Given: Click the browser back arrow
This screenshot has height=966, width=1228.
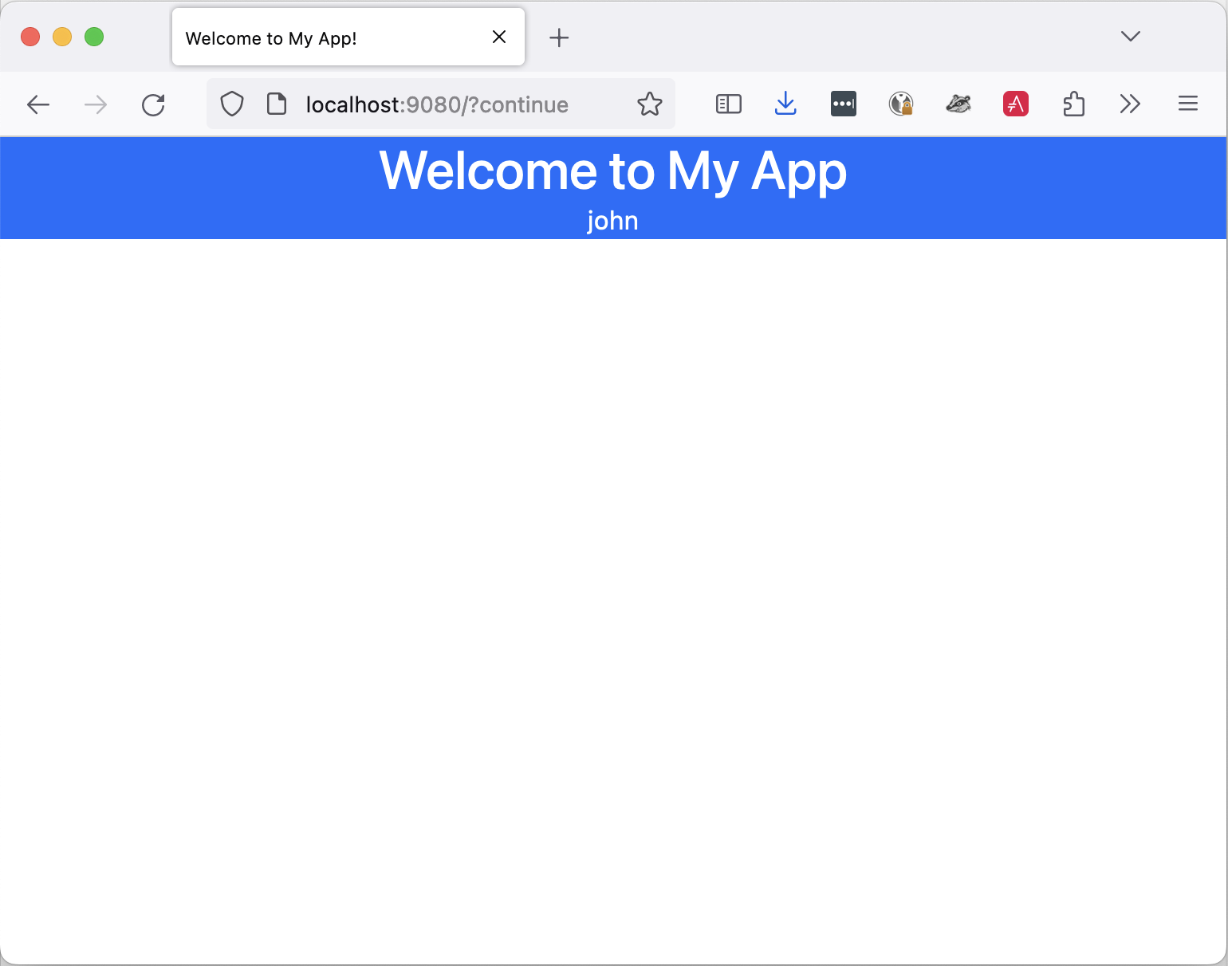Looking at the screenshot, I should coord(38,104).
